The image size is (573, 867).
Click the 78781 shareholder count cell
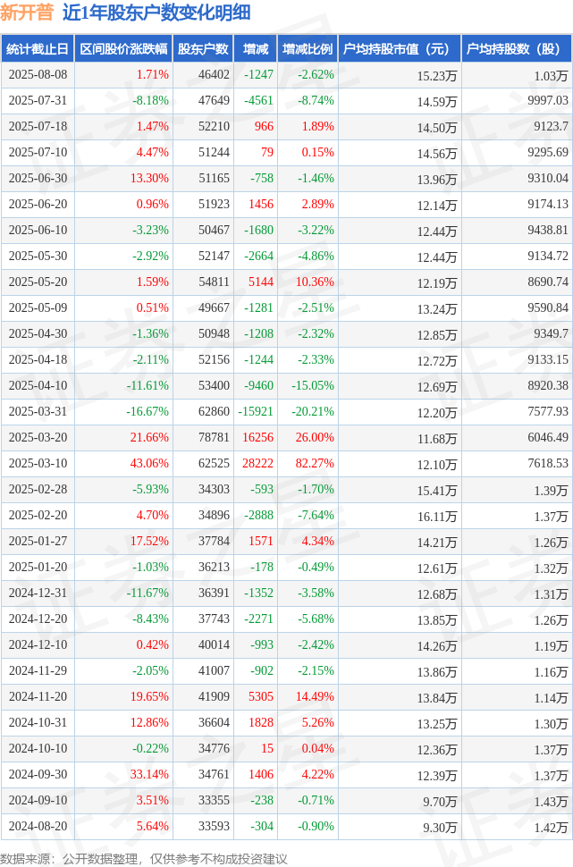(x=214, y=437)
